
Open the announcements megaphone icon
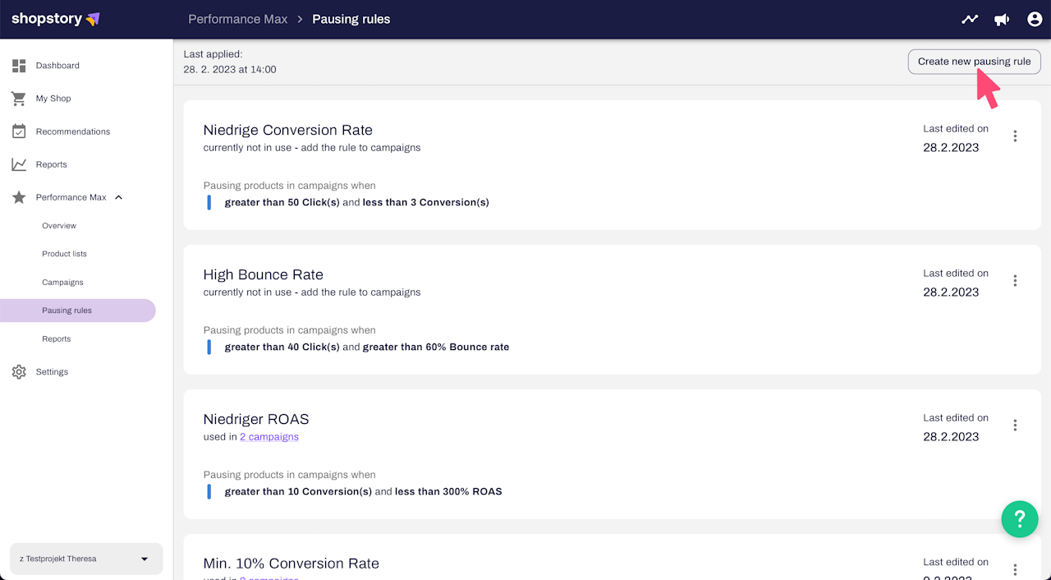1002,19
